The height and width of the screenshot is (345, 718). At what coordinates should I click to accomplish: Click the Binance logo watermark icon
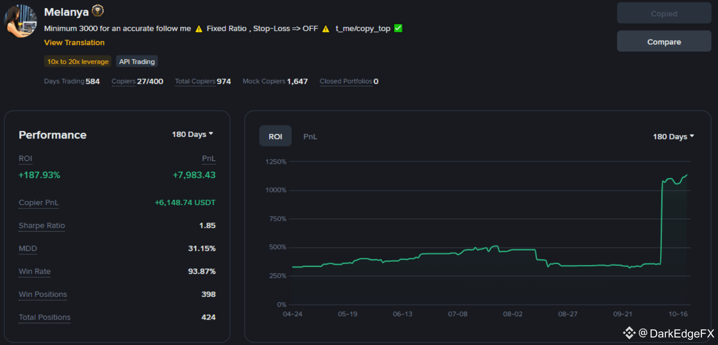coord(629,333)
